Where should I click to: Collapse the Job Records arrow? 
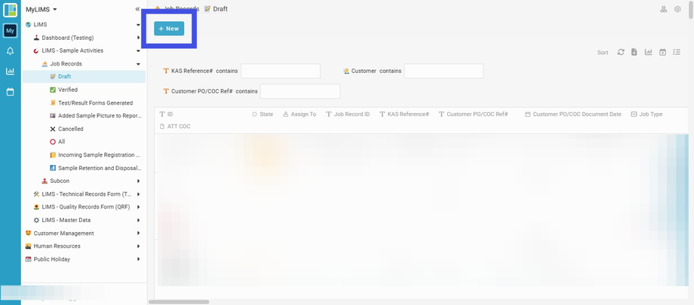coord(139,64)
